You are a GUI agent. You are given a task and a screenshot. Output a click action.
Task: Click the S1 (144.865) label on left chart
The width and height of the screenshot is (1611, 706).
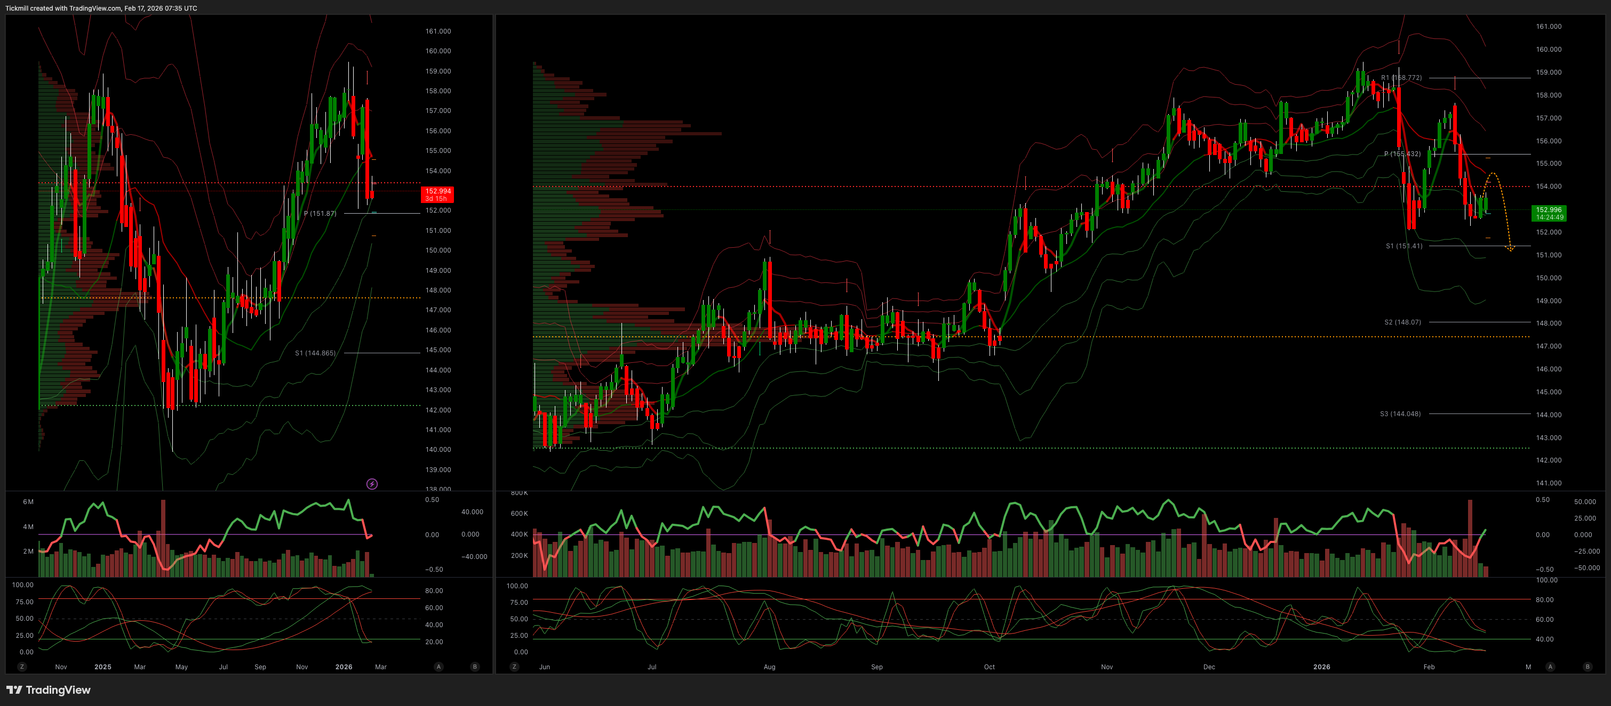click(315, 353)
